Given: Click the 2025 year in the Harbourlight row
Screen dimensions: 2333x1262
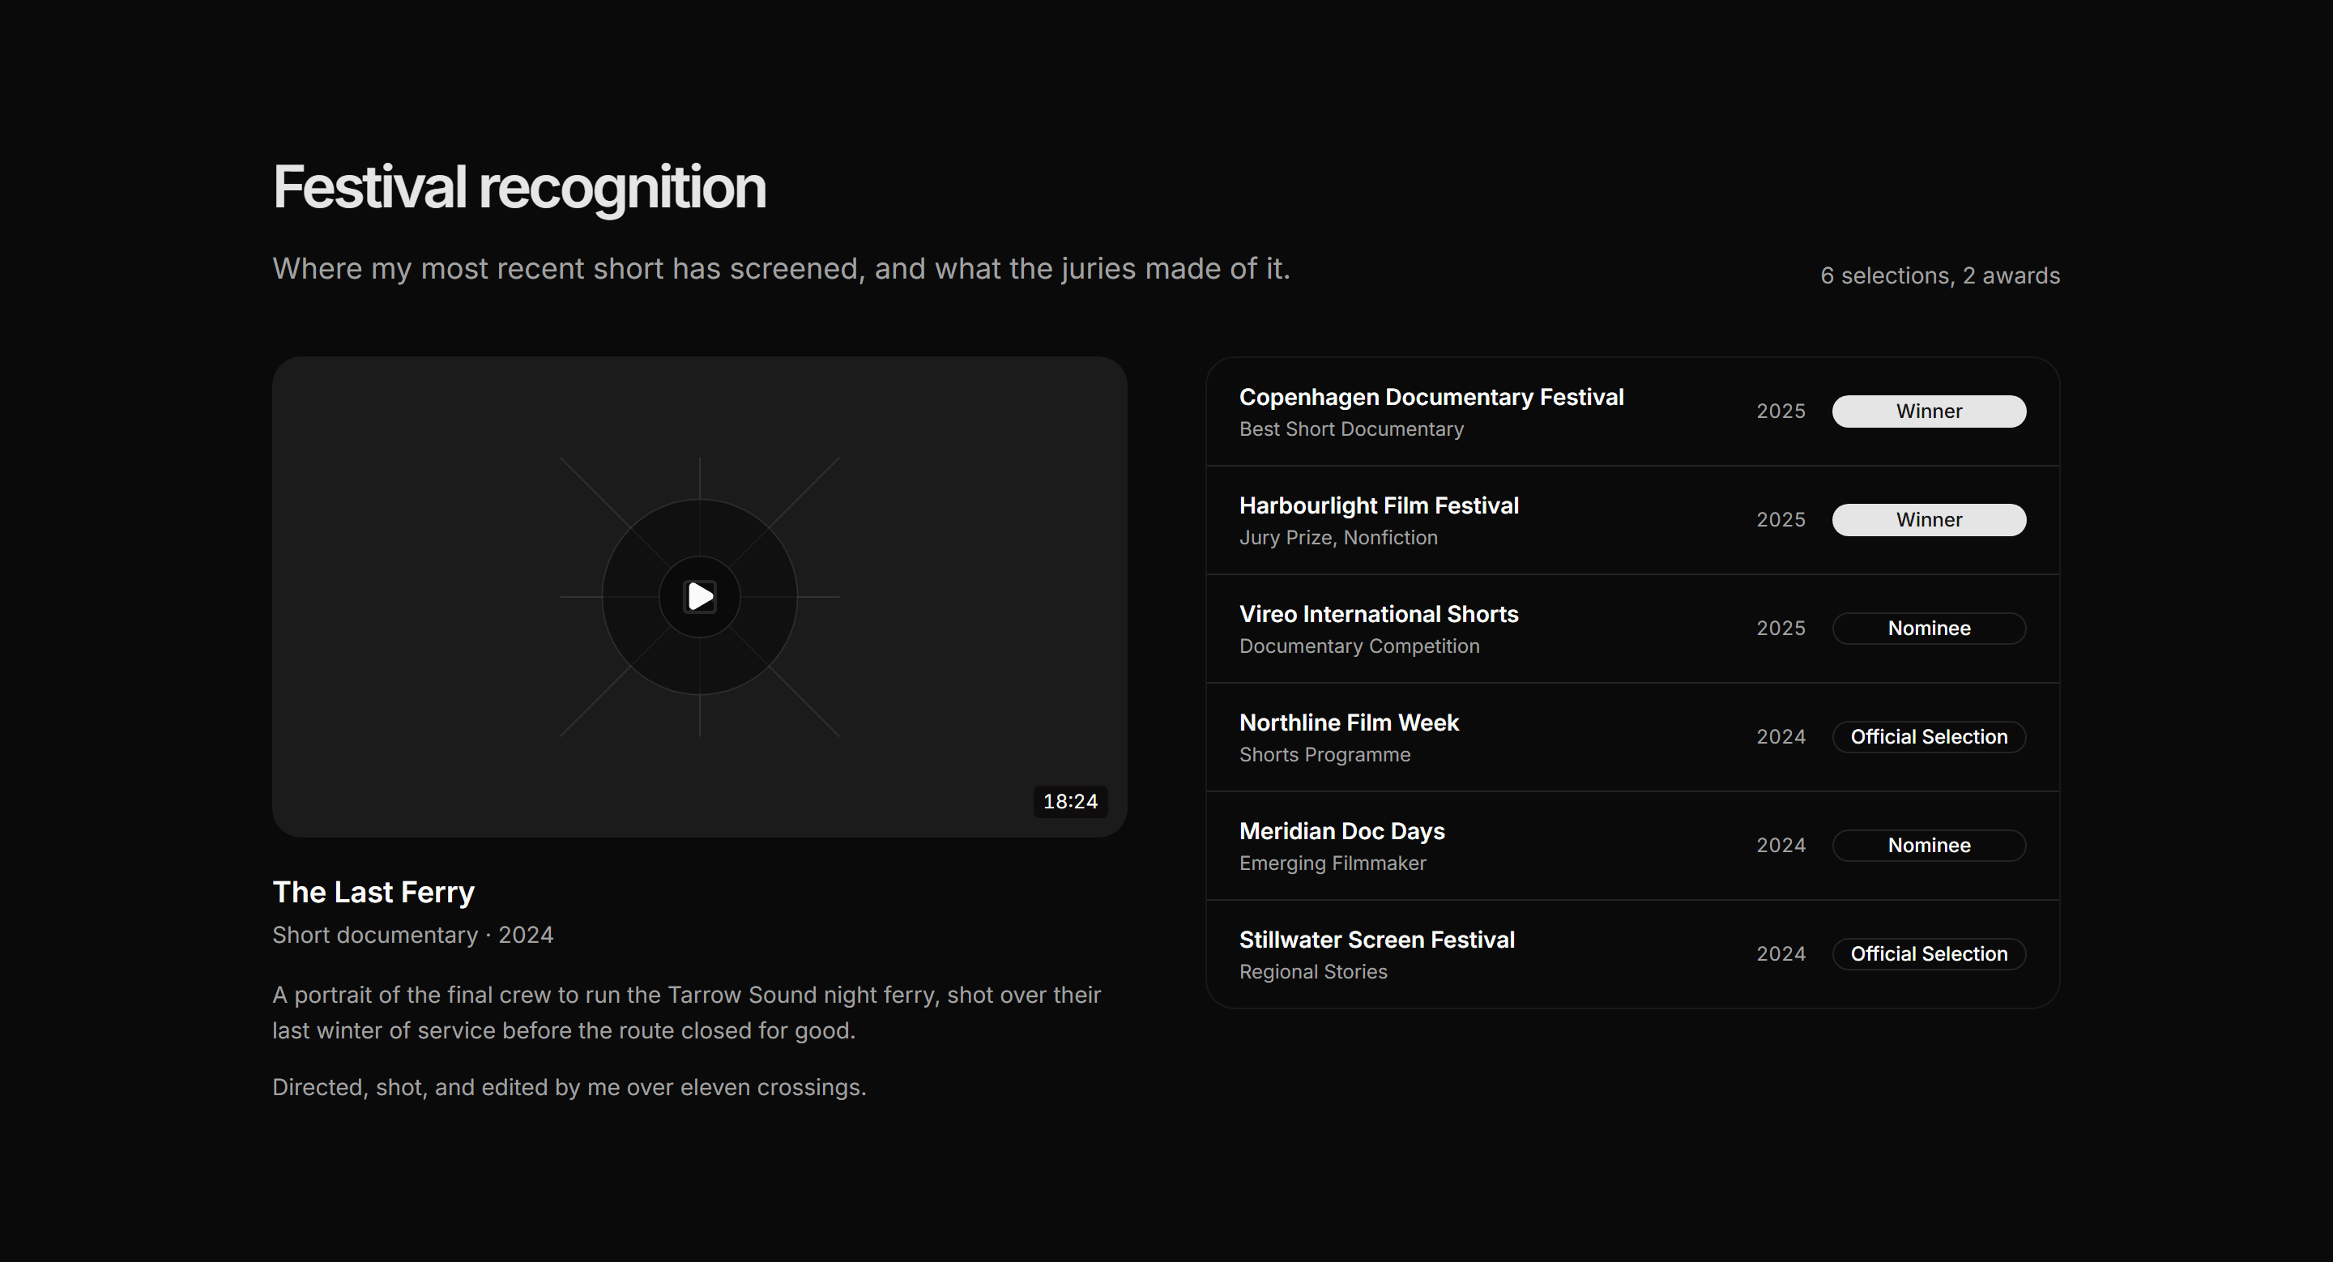Looking at the screenshot, I should tap(1781, 520).
